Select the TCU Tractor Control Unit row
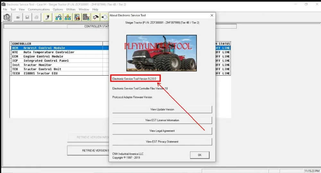The image size is (321, 173). [x=59, y=69]
